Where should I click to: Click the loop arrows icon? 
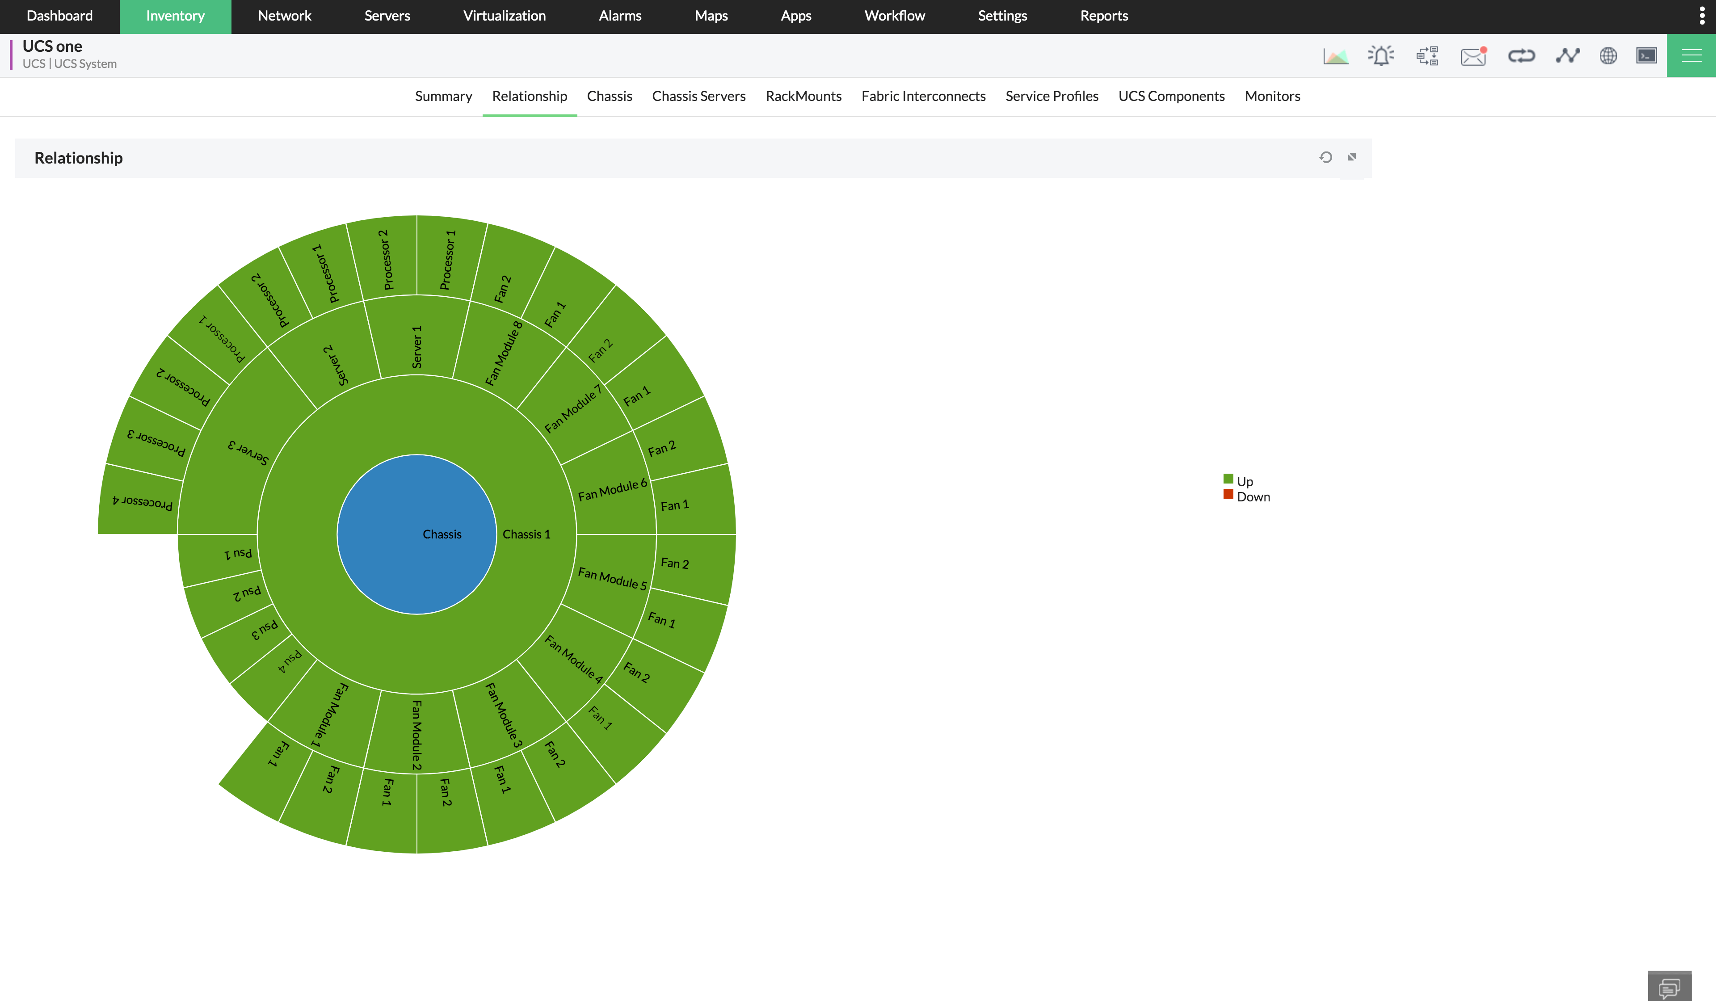(1521, 56)
